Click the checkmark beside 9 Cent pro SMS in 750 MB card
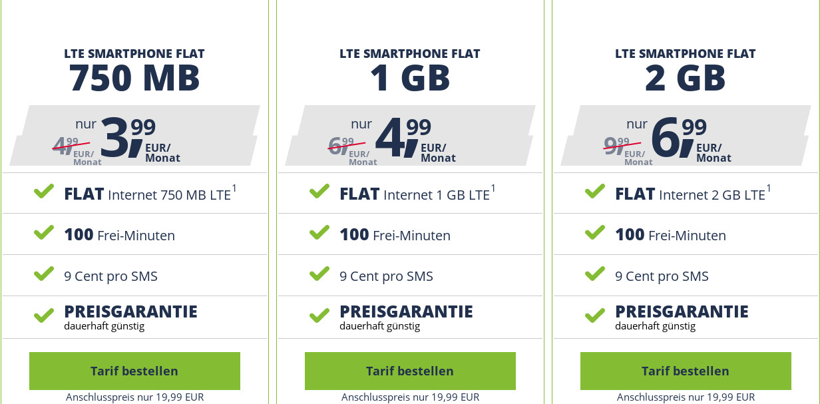Image resolution: width=820 pixels, height=404 pixels. tap(43, 274)
